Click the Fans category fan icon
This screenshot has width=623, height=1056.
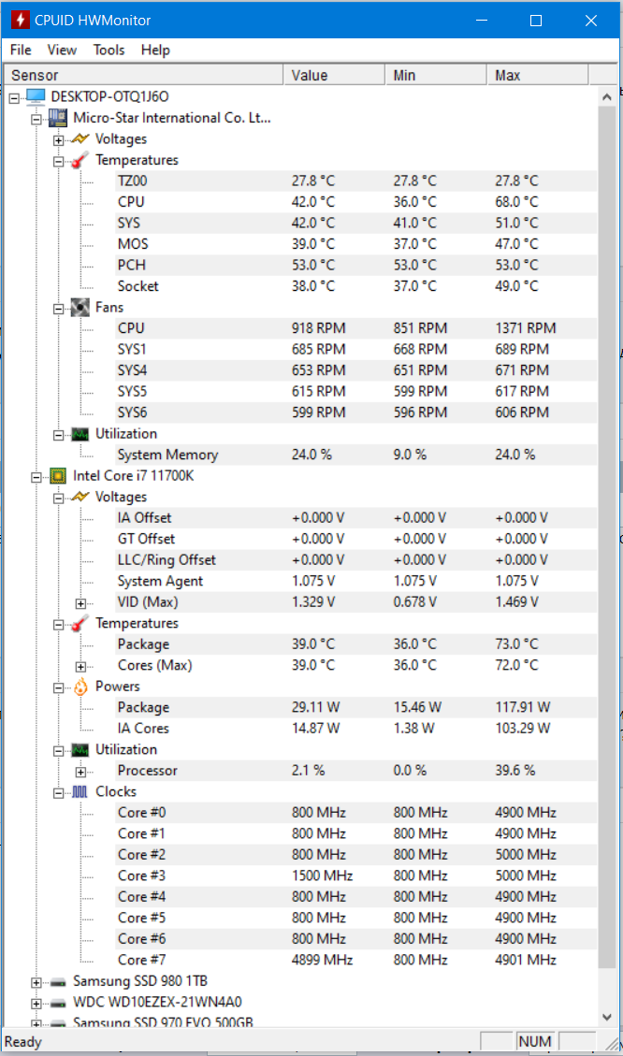pyautogui.click(x=80, y=308)
